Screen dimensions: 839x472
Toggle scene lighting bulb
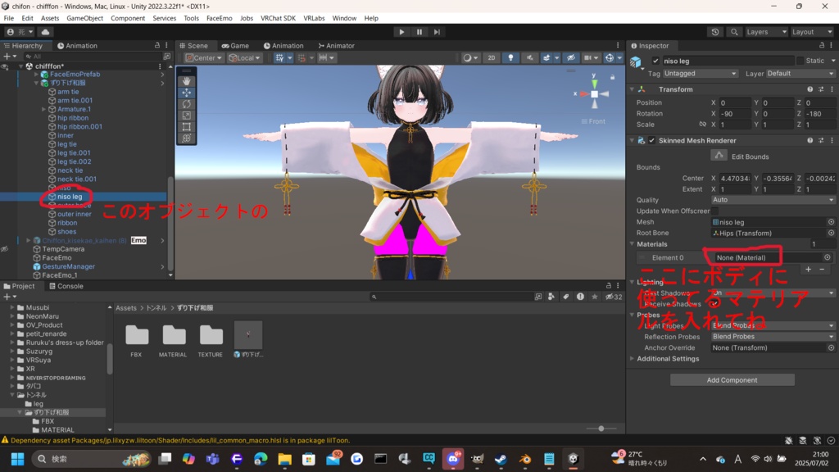[x=510, y=58]
